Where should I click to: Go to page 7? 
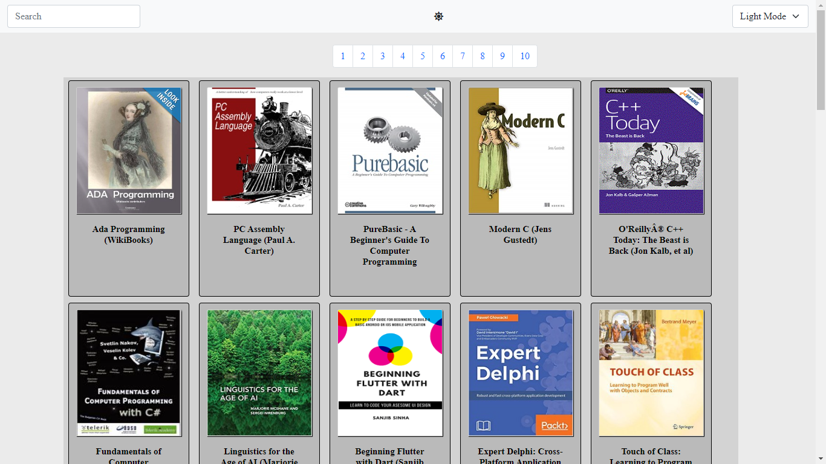(463, 56)
